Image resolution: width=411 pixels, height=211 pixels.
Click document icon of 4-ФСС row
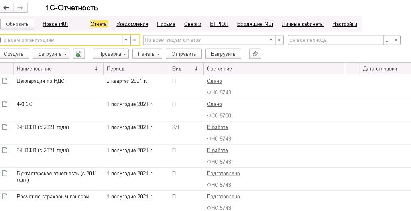[5, 104]
